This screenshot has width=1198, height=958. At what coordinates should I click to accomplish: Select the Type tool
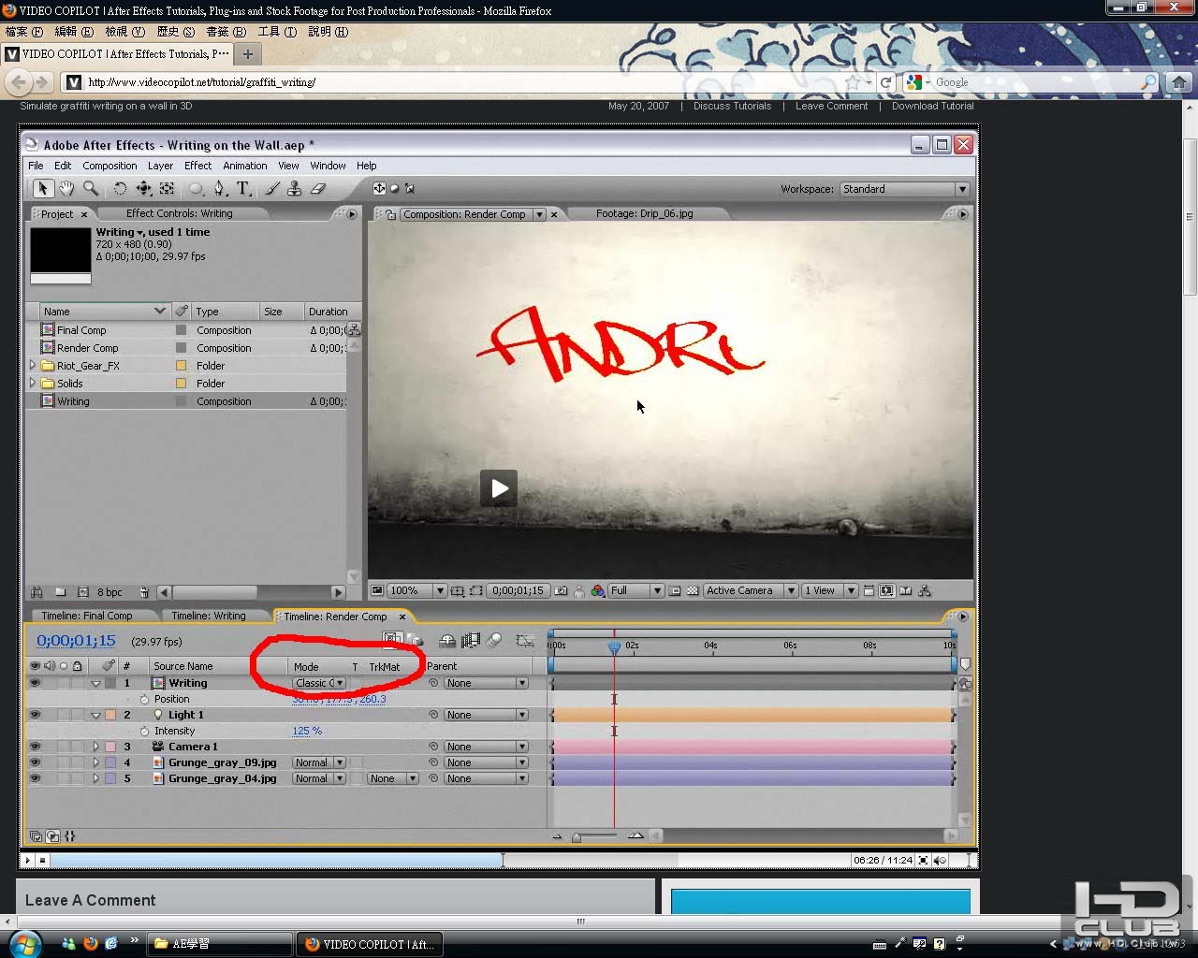coord(242,188)
